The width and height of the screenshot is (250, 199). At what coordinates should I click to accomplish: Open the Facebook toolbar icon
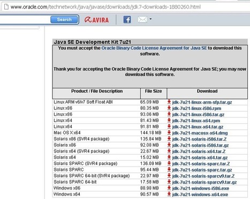click(127, 20)
